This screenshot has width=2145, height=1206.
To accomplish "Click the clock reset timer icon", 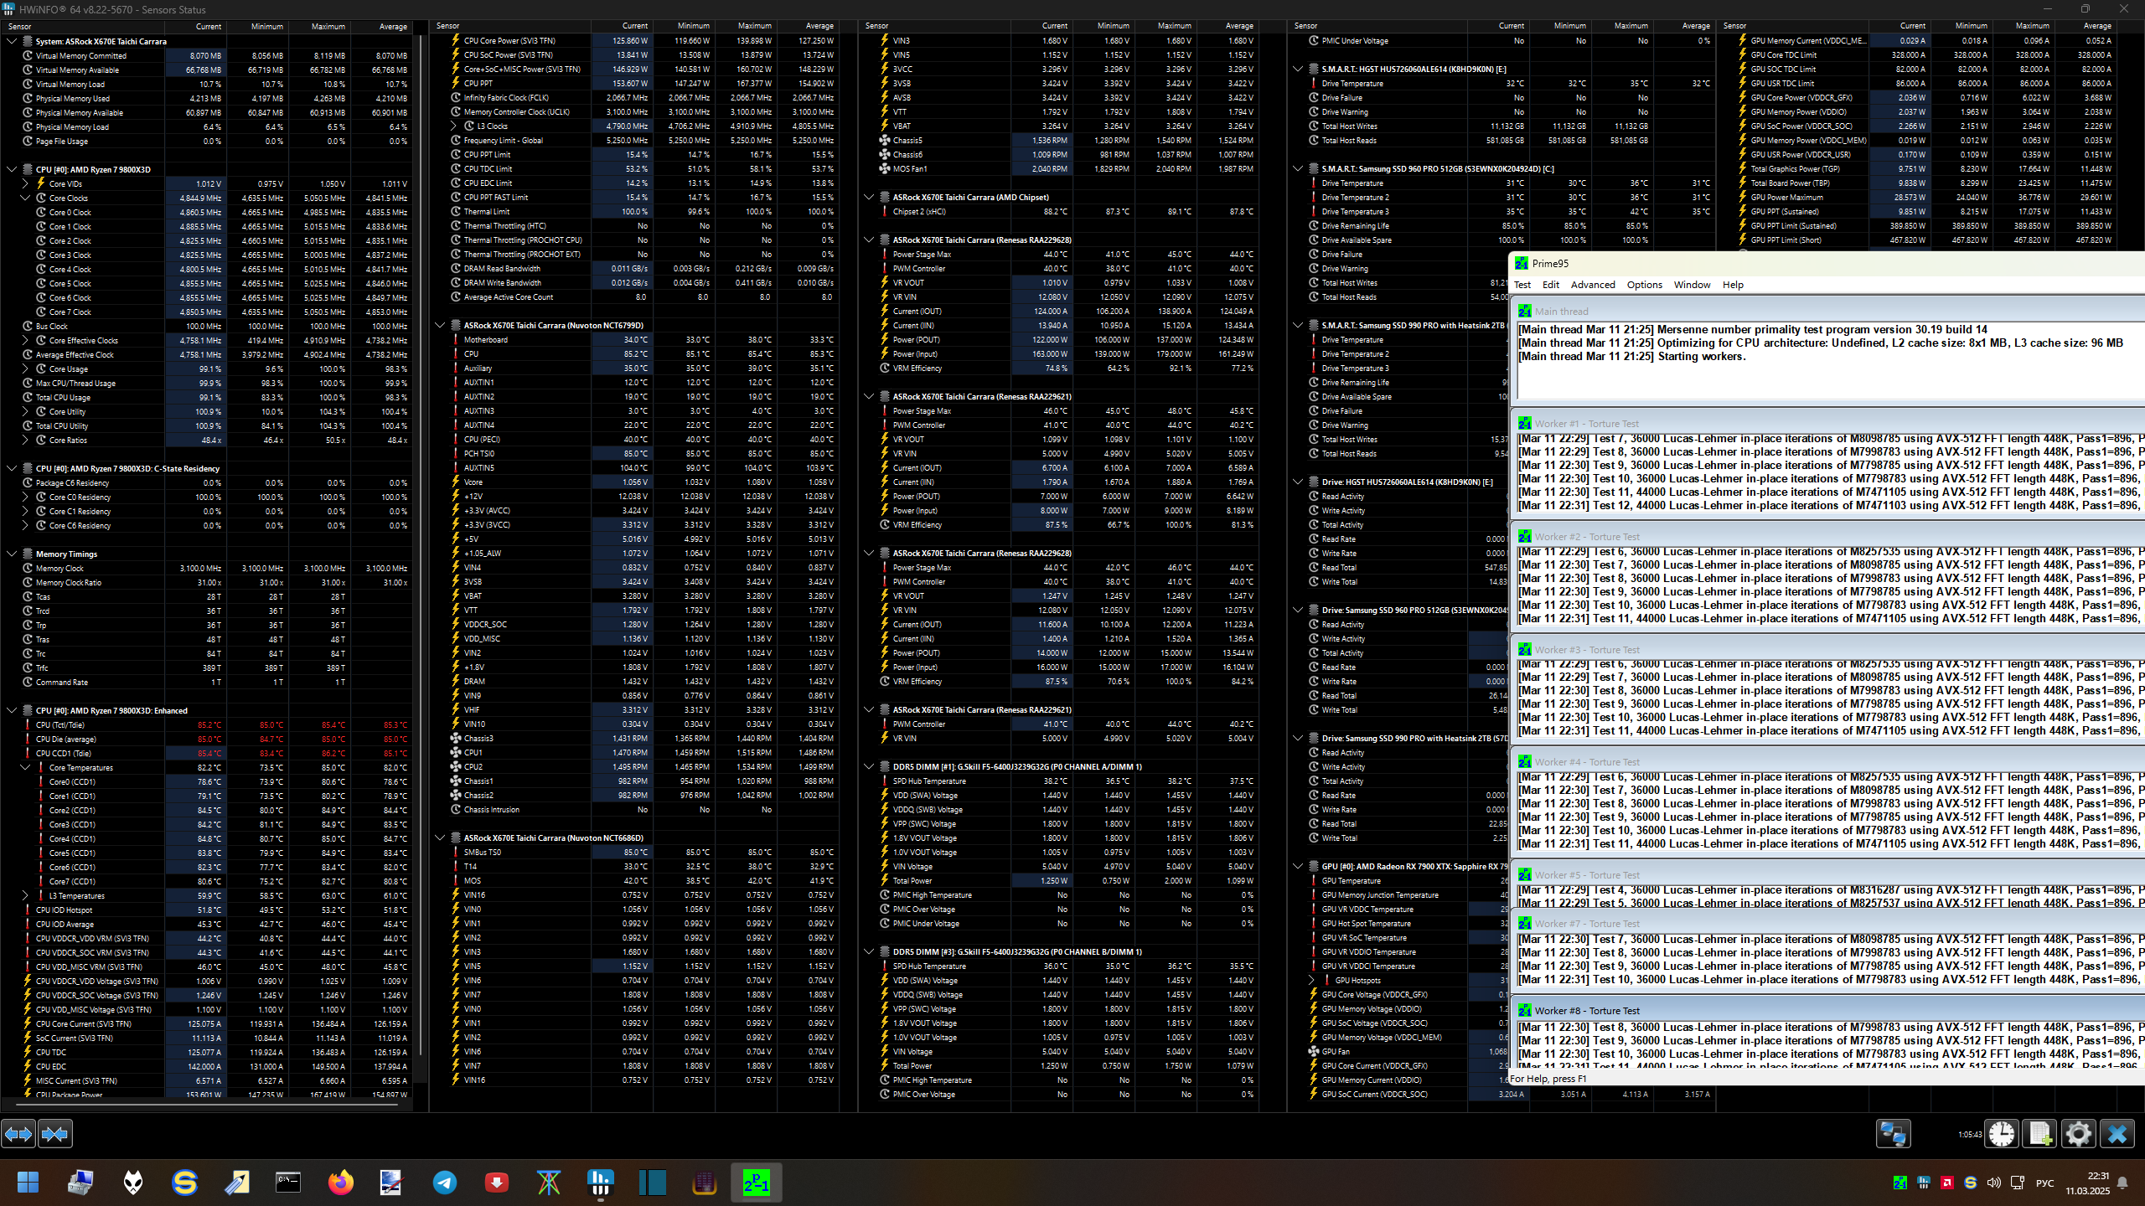I will (2002, 1134).
